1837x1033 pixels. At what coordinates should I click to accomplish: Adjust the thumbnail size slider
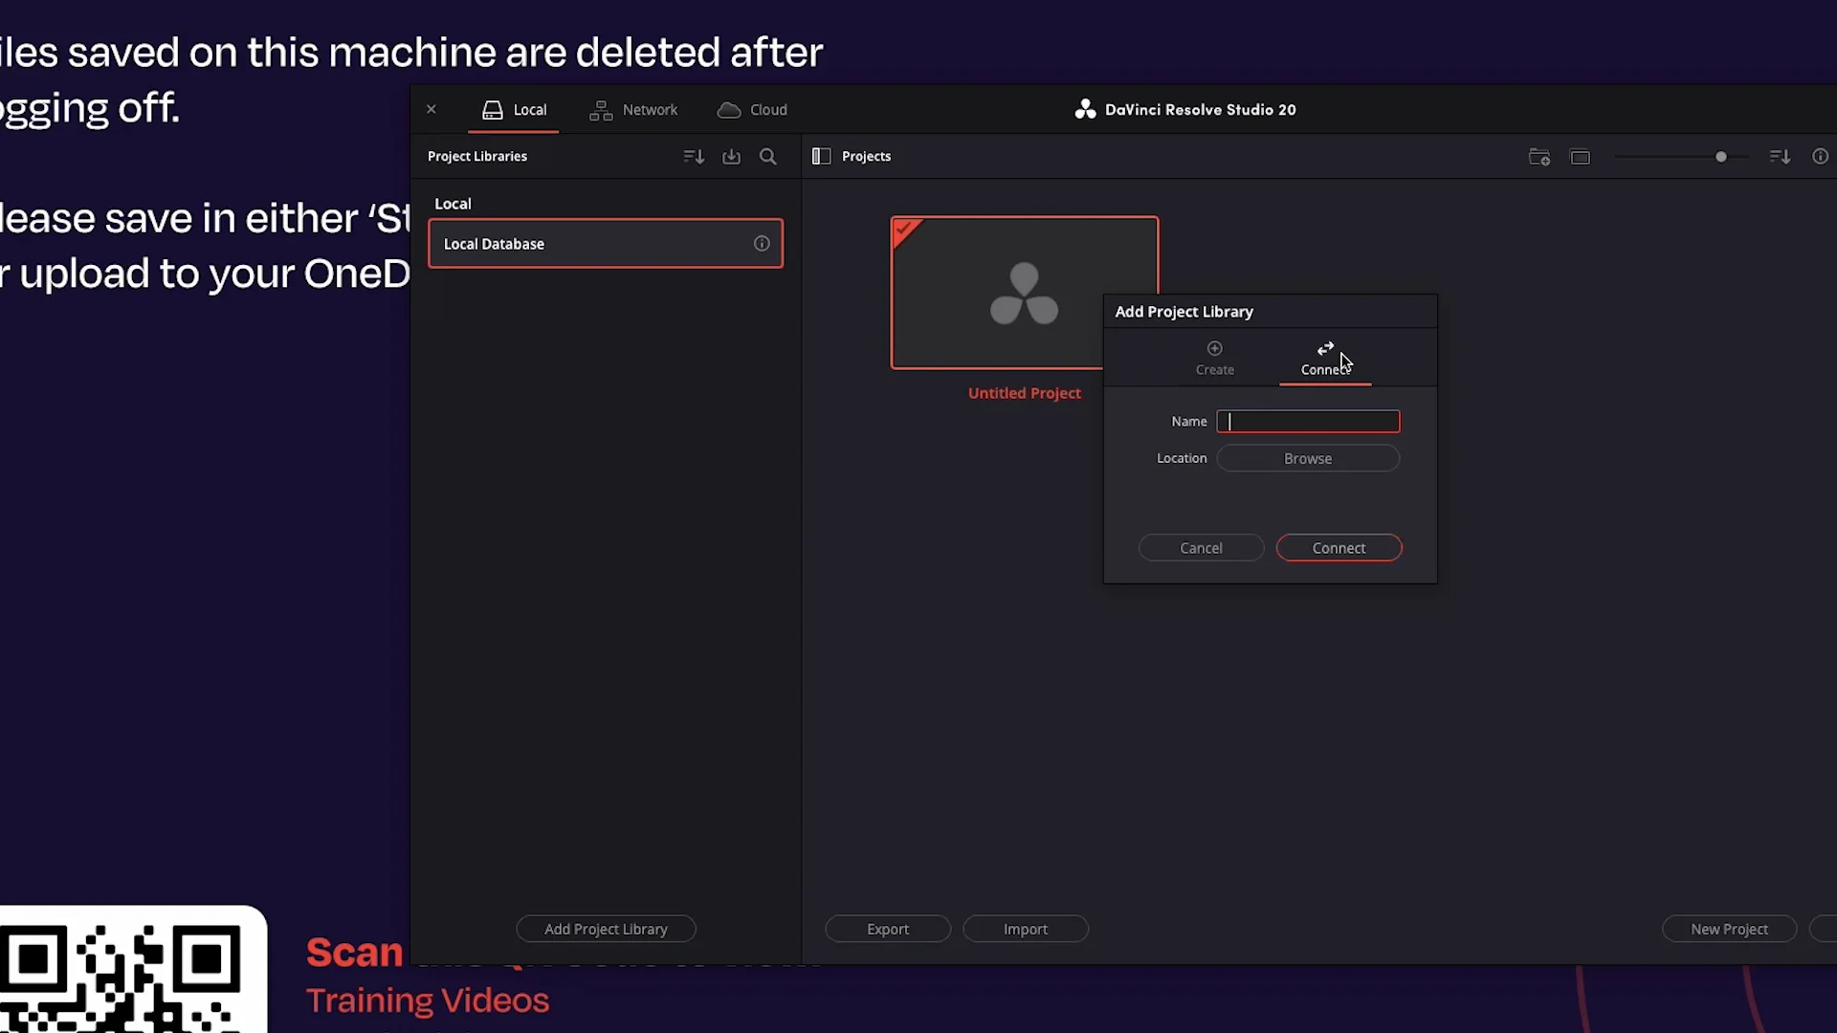pos(1721,157)
